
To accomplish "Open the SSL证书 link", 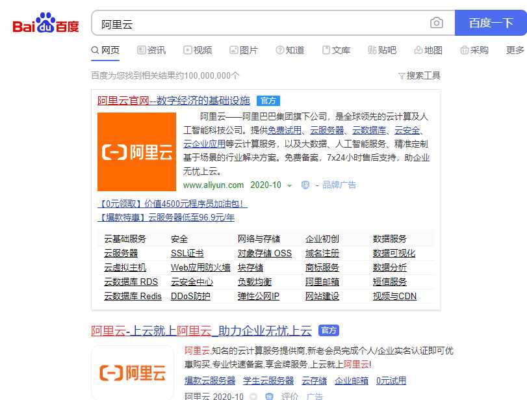I will pos(187,253).
